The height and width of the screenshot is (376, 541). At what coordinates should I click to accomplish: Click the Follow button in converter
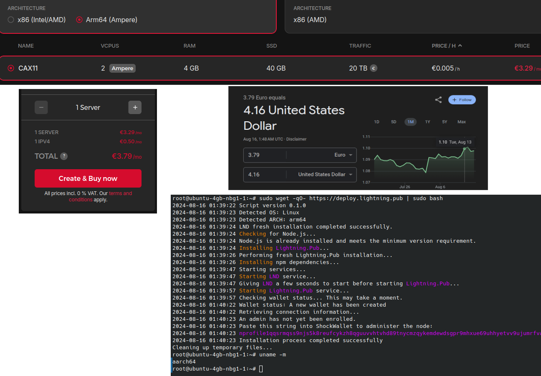pos(462,100)
